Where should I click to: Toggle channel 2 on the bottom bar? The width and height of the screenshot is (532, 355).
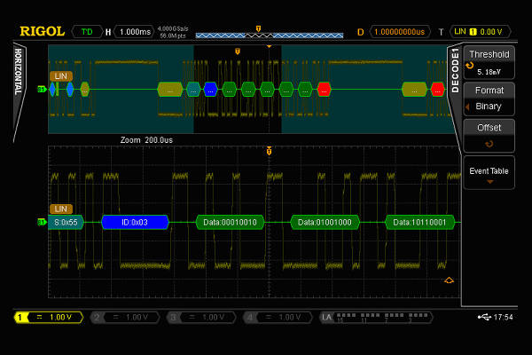(x=125, y=317)
